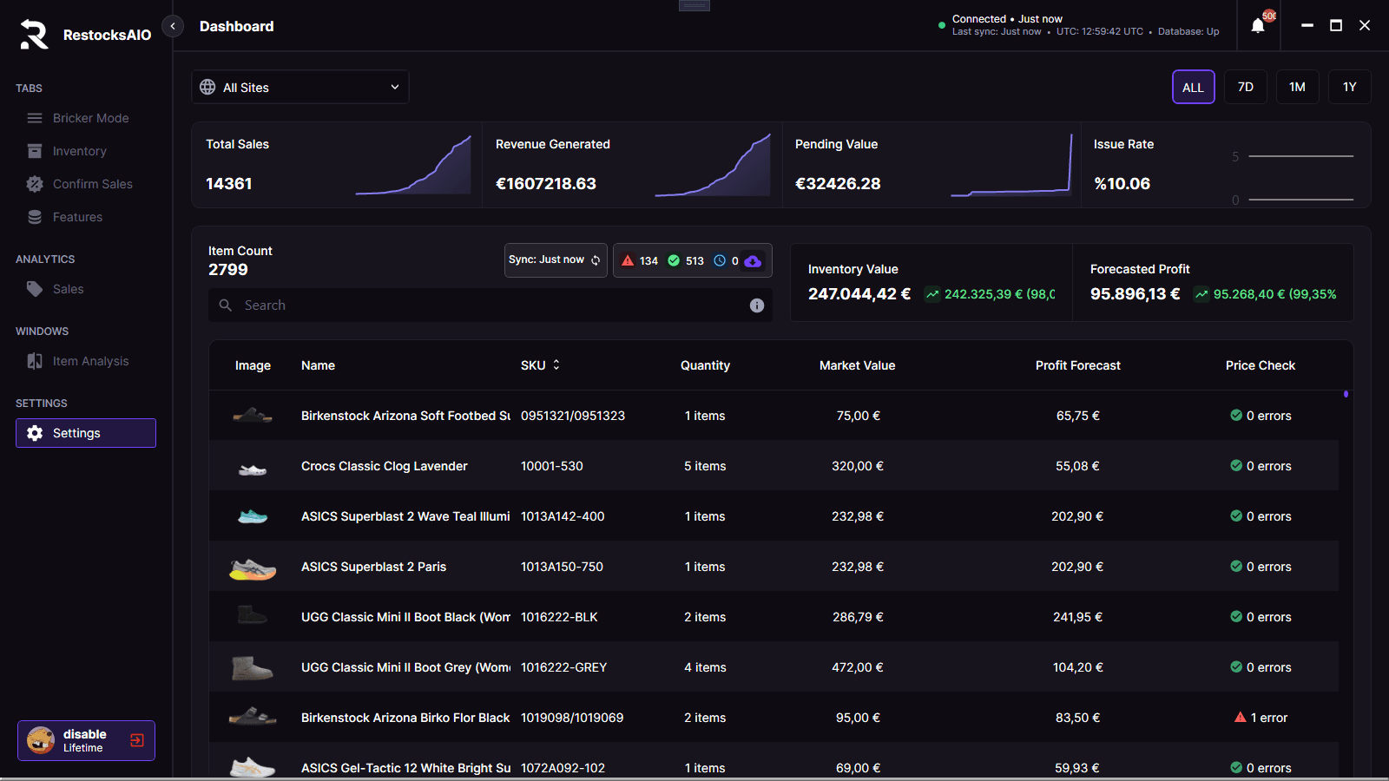The height and width of the screenshot is (781, 1389).
Task: Click the user avatar at bottom left
Action: click(41, 740)
